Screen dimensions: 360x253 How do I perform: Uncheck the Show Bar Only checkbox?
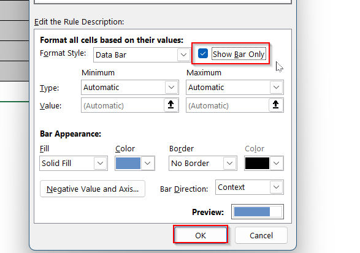coord(203,54)
